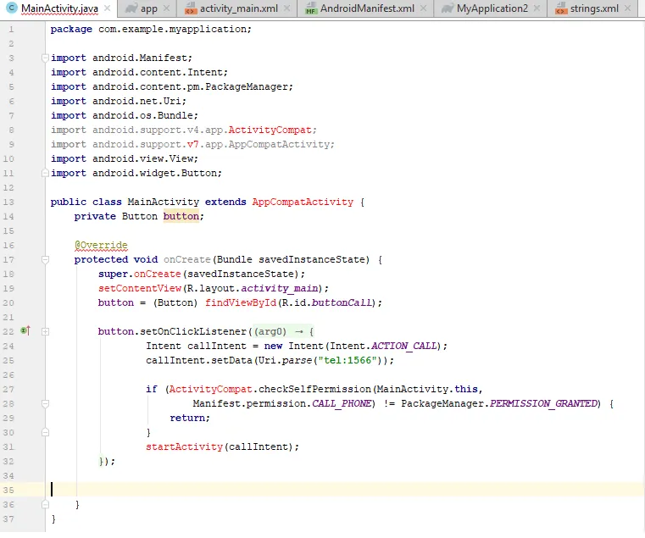Click the implements-method gutter icon on line 22
Screen dimensions: 645x538
point(25,330)
